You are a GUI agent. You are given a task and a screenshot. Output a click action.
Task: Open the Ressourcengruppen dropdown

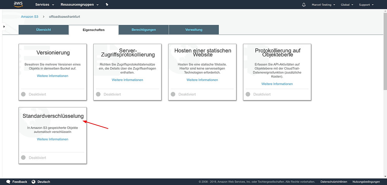tap(79, 5)
